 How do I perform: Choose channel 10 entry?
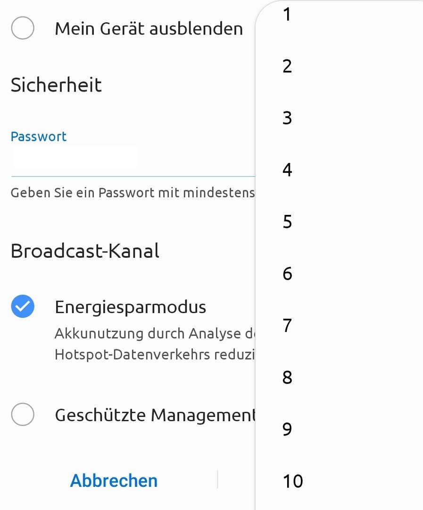point(339,481)
